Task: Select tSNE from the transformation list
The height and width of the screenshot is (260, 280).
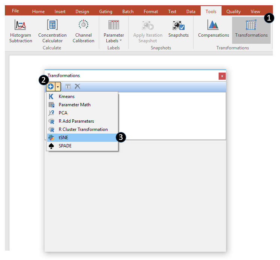Action: (64, 138)
